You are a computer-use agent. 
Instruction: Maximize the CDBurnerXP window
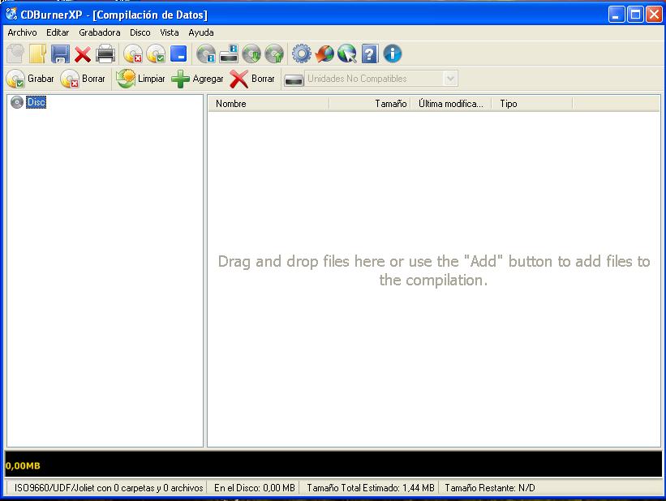pyautogui.click(x=635, y=15)
